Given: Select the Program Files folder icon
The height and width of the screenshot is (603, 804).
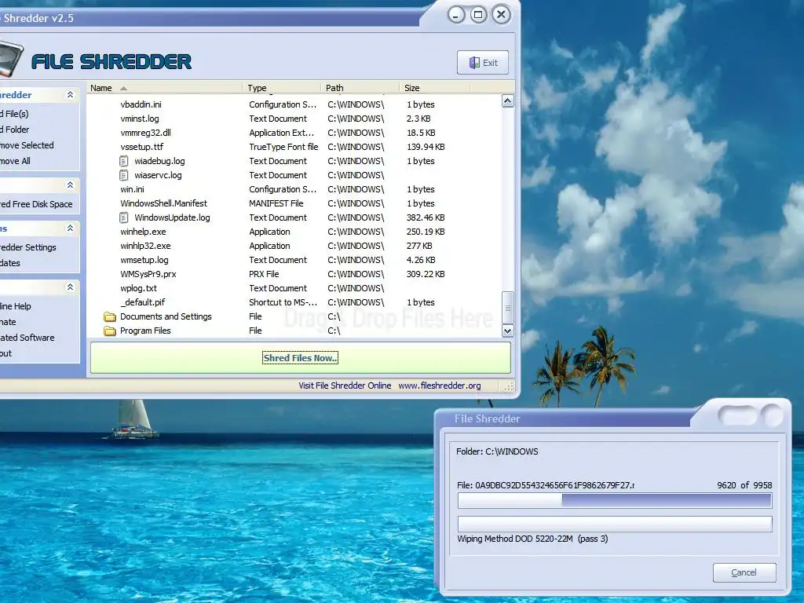Looking at the screenshot, I should click(x=110, y=331).
